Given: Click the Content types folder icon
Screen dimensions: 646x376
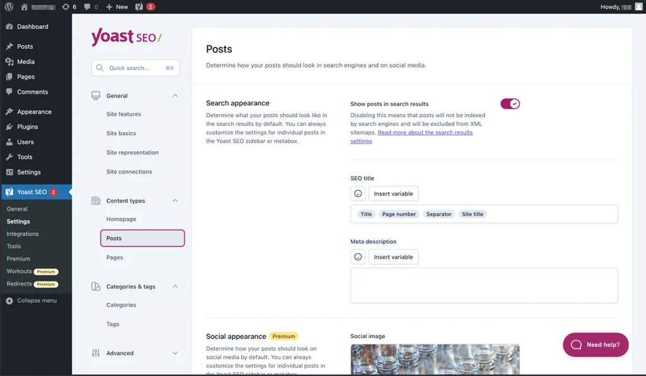Looking at the screenshot, I should (96, 201).
